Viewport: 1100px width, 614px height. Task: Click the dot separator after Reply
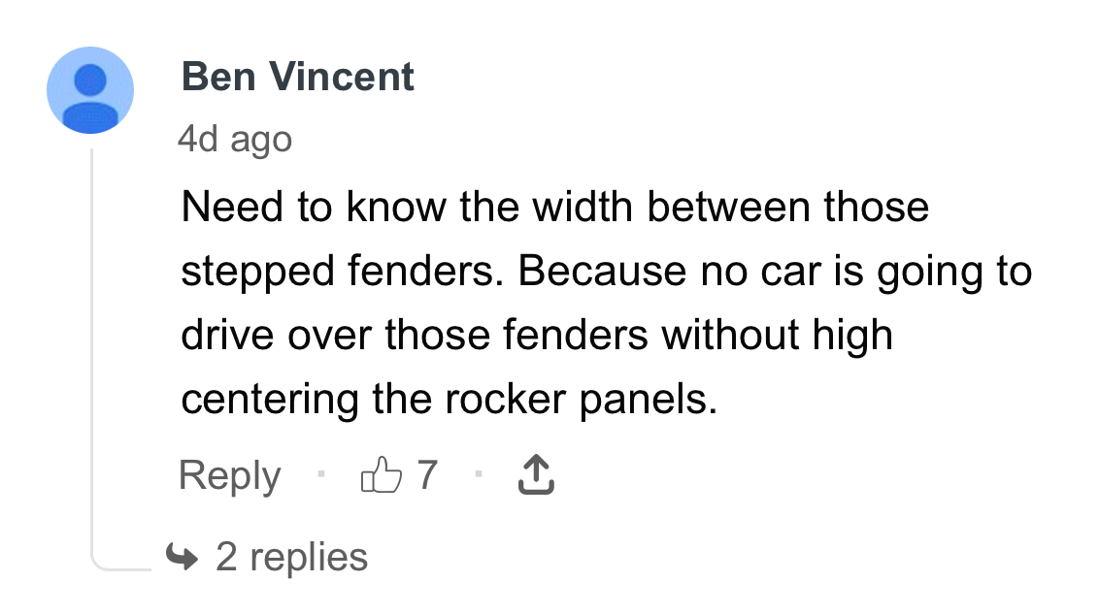[x=319, y=476]
